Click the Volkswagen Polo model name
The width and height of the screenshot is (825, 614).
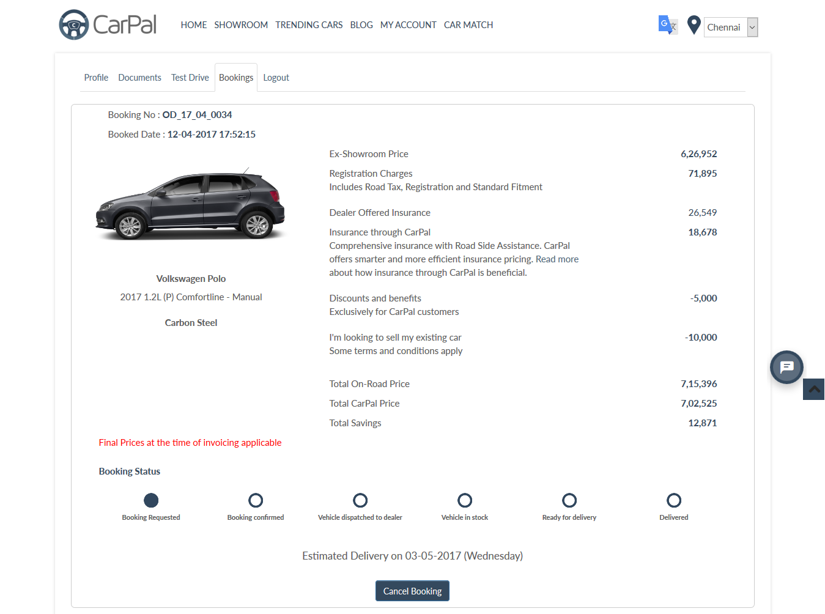191,279
